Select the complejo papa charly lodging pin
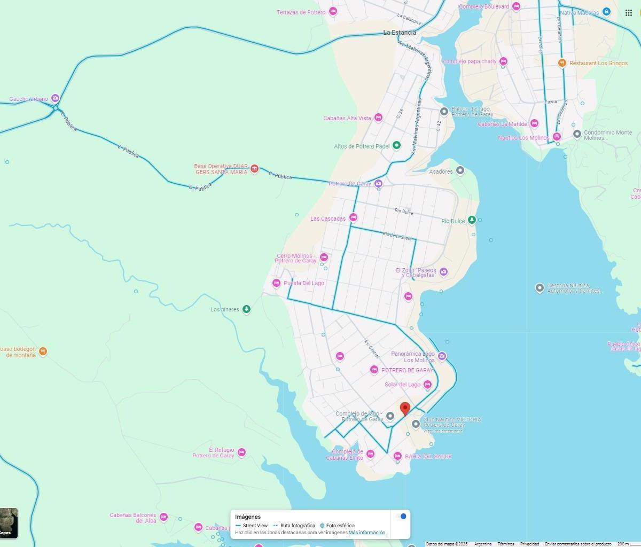The height and width of the screenshot is (547, 641). point(503,61)
